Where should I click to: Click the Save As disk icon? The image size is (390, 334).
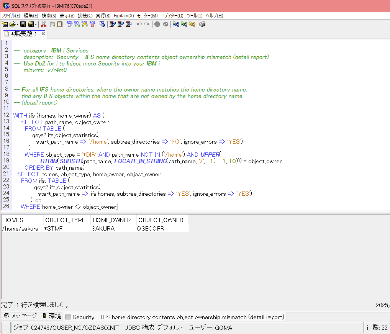click(x=31, y=24)
